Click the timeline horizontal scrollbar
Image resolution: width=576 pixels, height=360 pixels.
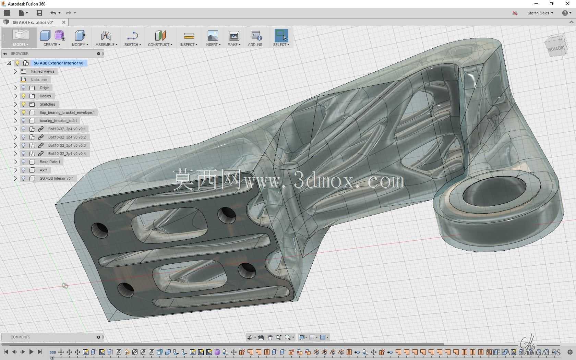pyautogui.click(x=223, y=344)
